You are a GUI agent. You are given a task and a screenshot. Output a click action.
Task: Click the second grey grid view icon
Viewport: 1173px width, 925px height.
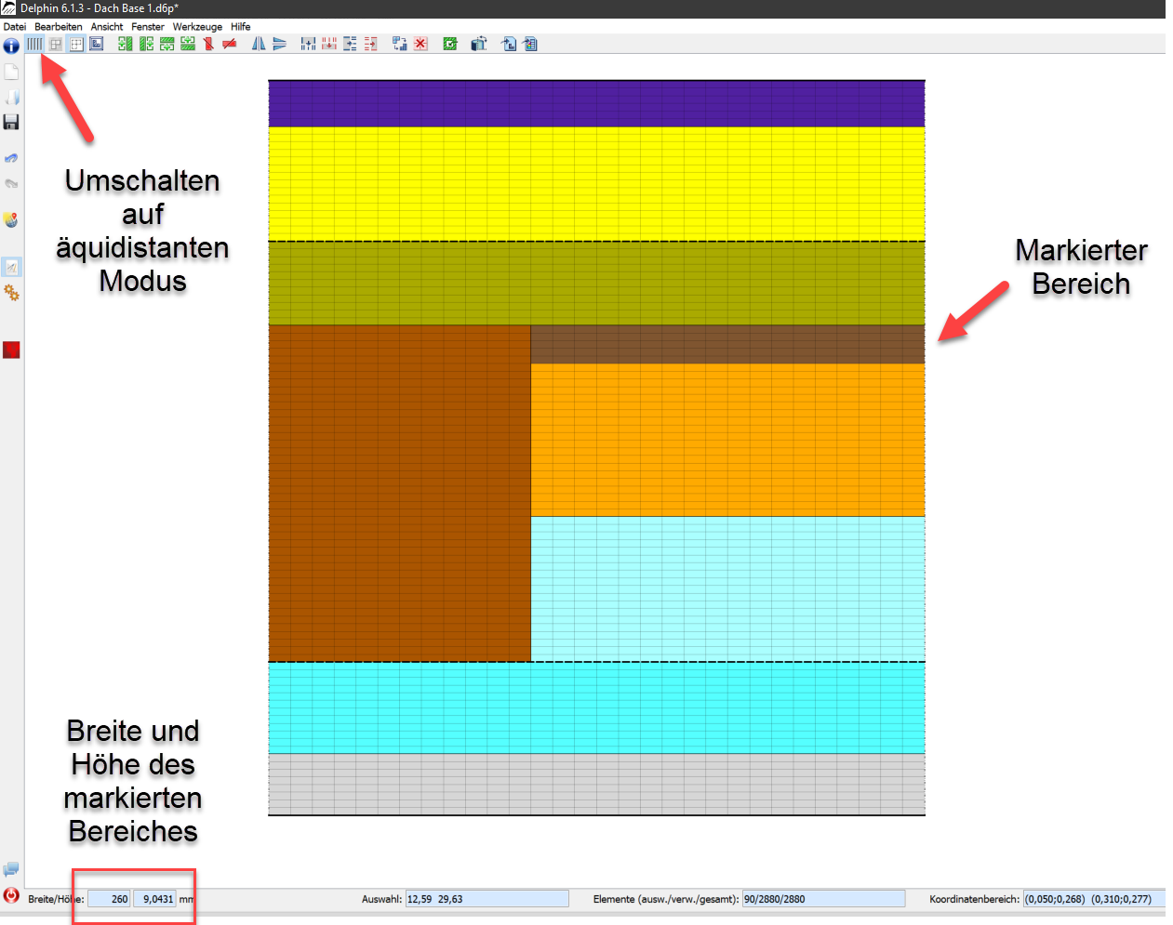(x=56, y=44)
